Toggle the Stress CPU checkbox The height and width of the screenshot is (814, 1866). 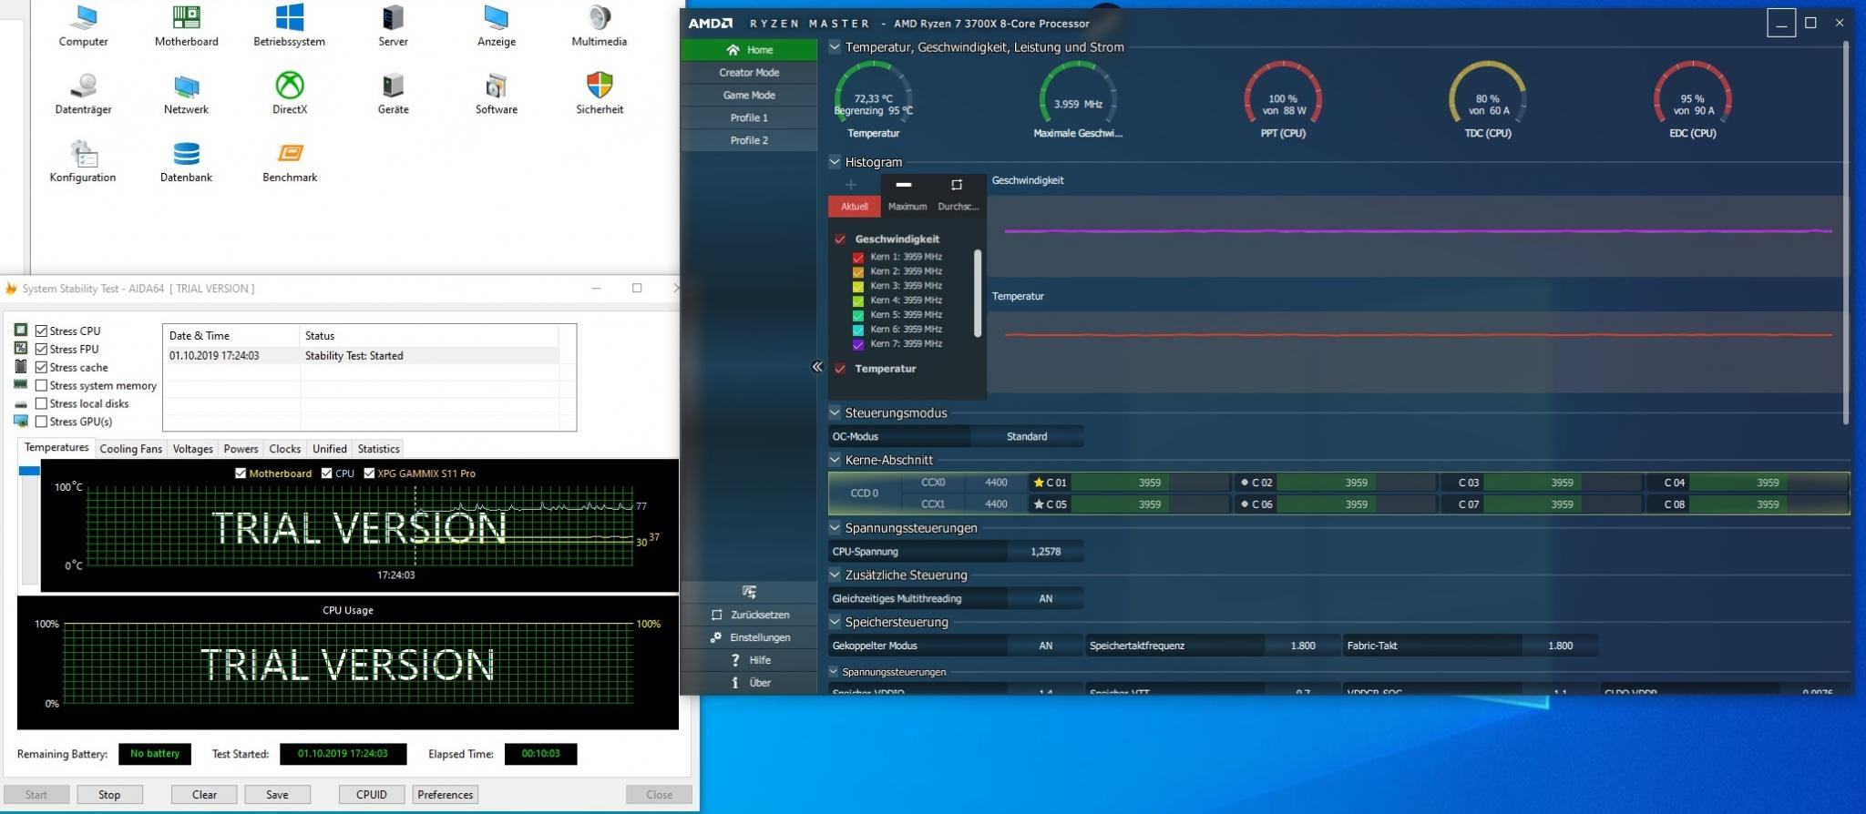pyautogui.click(x=41, y=331)
